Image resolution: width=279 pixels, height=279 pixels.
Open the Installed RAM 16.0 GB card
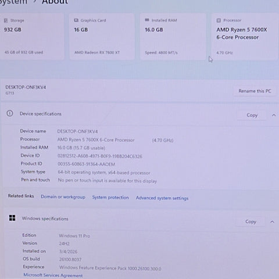tap(173, 37)
